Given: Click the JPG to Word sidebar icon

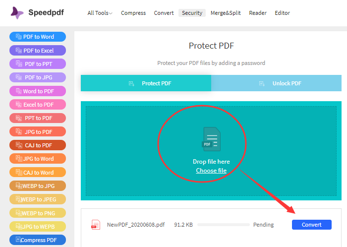Looking at the screenshot, I should click(19, 159).
